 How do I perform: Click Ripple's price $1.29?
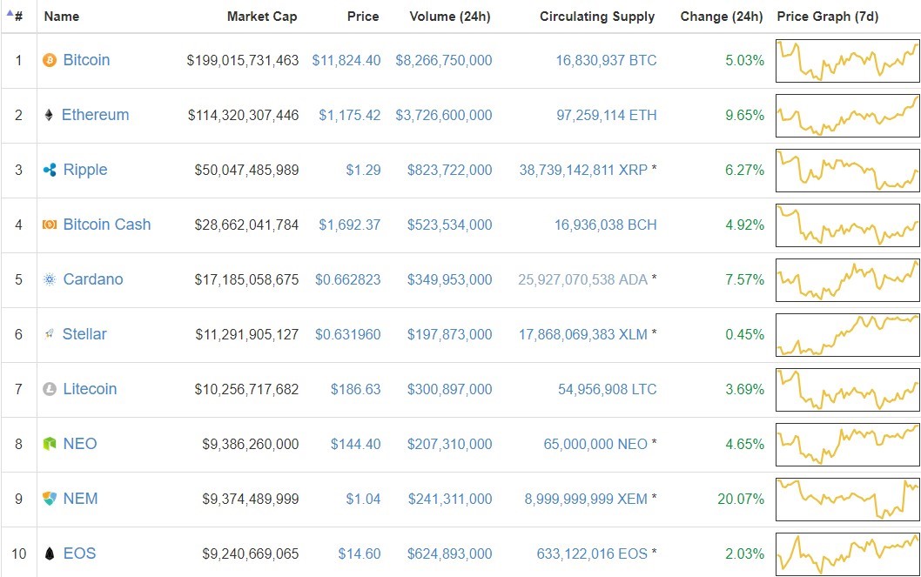(x=363, y=171)
